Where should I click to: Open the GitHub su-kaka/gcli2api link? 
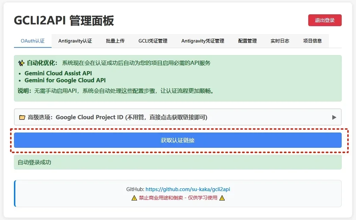coord(188,189)
